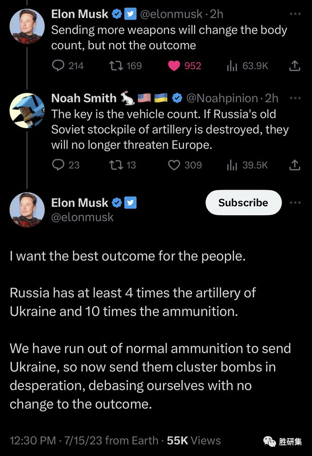
Task: View analytics on Musk's 63.9K-view tweet
Action: click(x=233, y=65)
